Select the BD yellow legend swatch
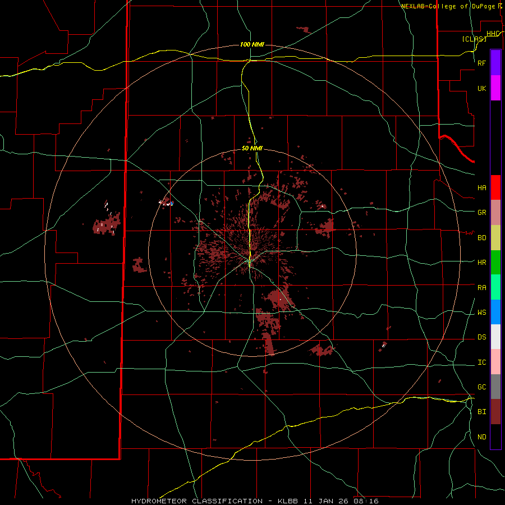This screenshot has width=505, height=505. point(495,238)
